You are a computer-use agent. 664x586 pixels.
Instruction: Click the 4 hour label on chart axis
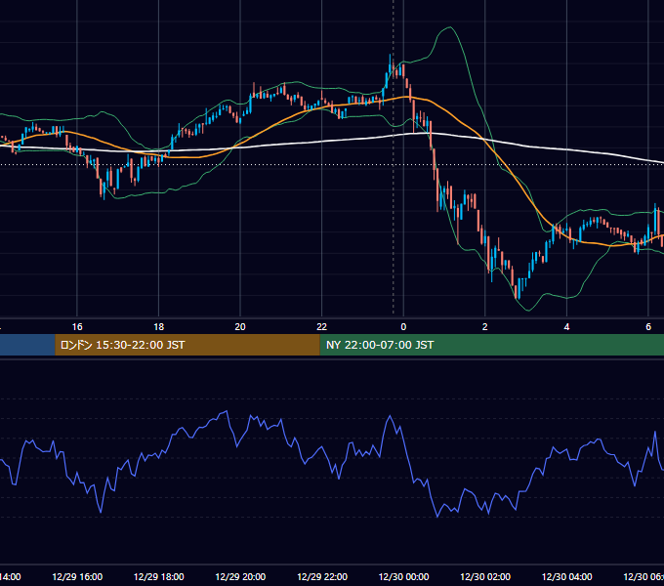(566, 327)
